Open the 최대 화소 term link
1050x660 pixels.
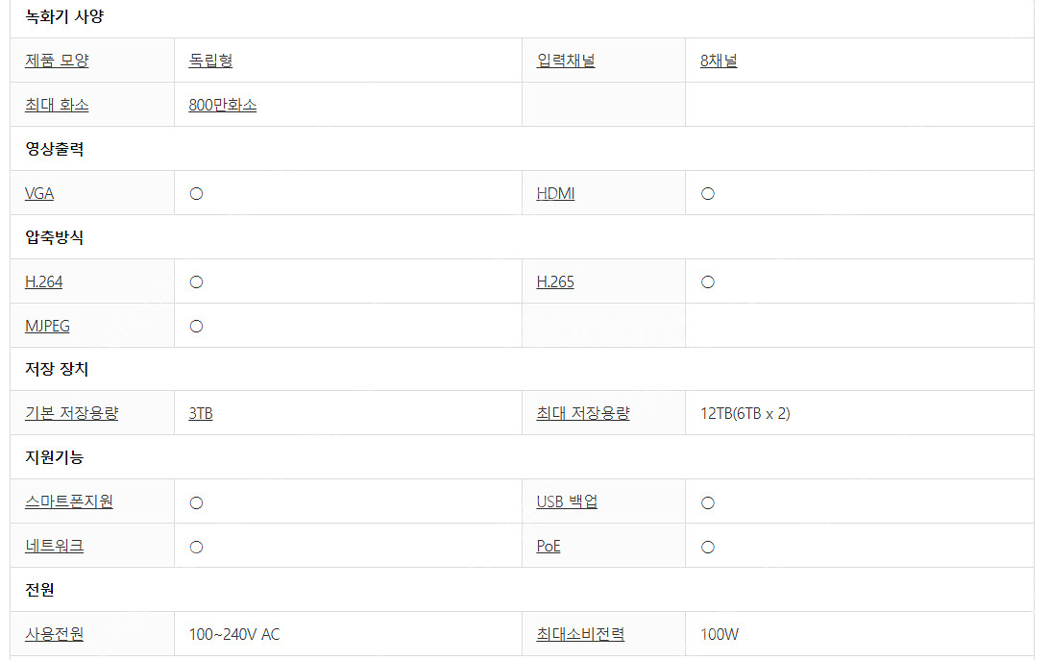coord(57,105)
